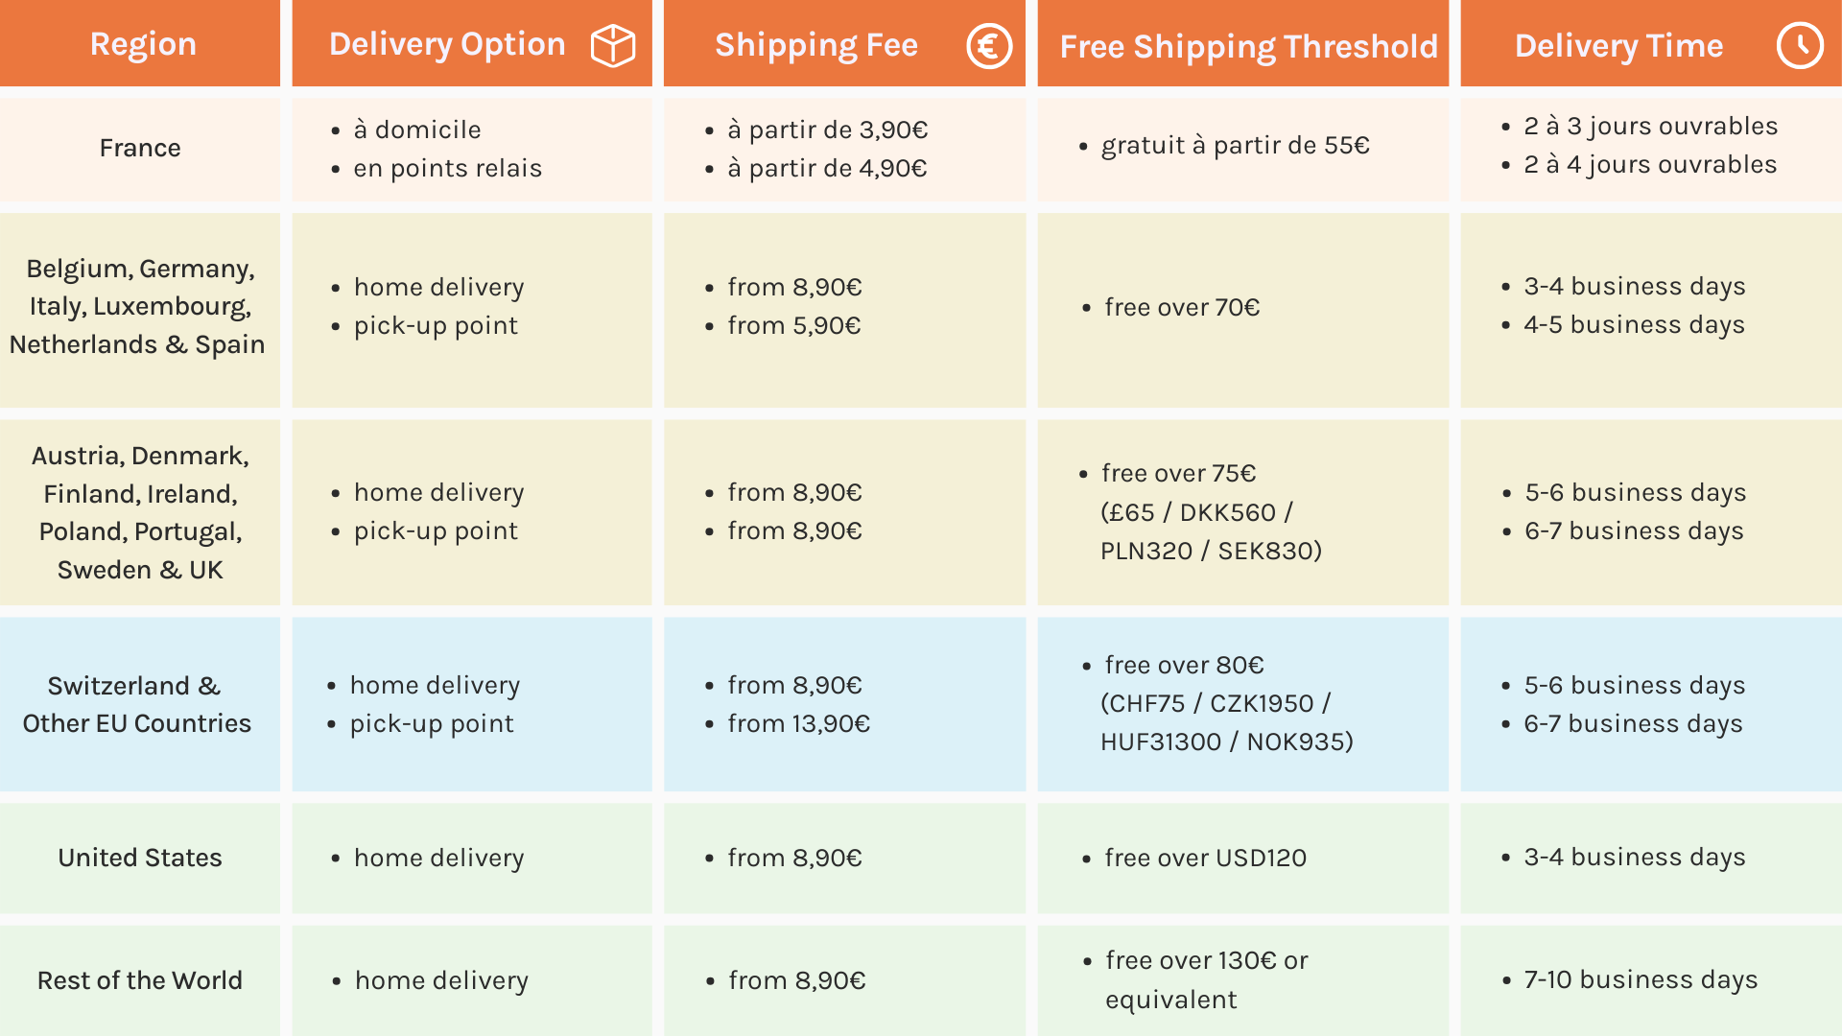The width and height of the screenshot is (1842, 1036).
Task: Click the United States region cell
Action: click(140, 858)
